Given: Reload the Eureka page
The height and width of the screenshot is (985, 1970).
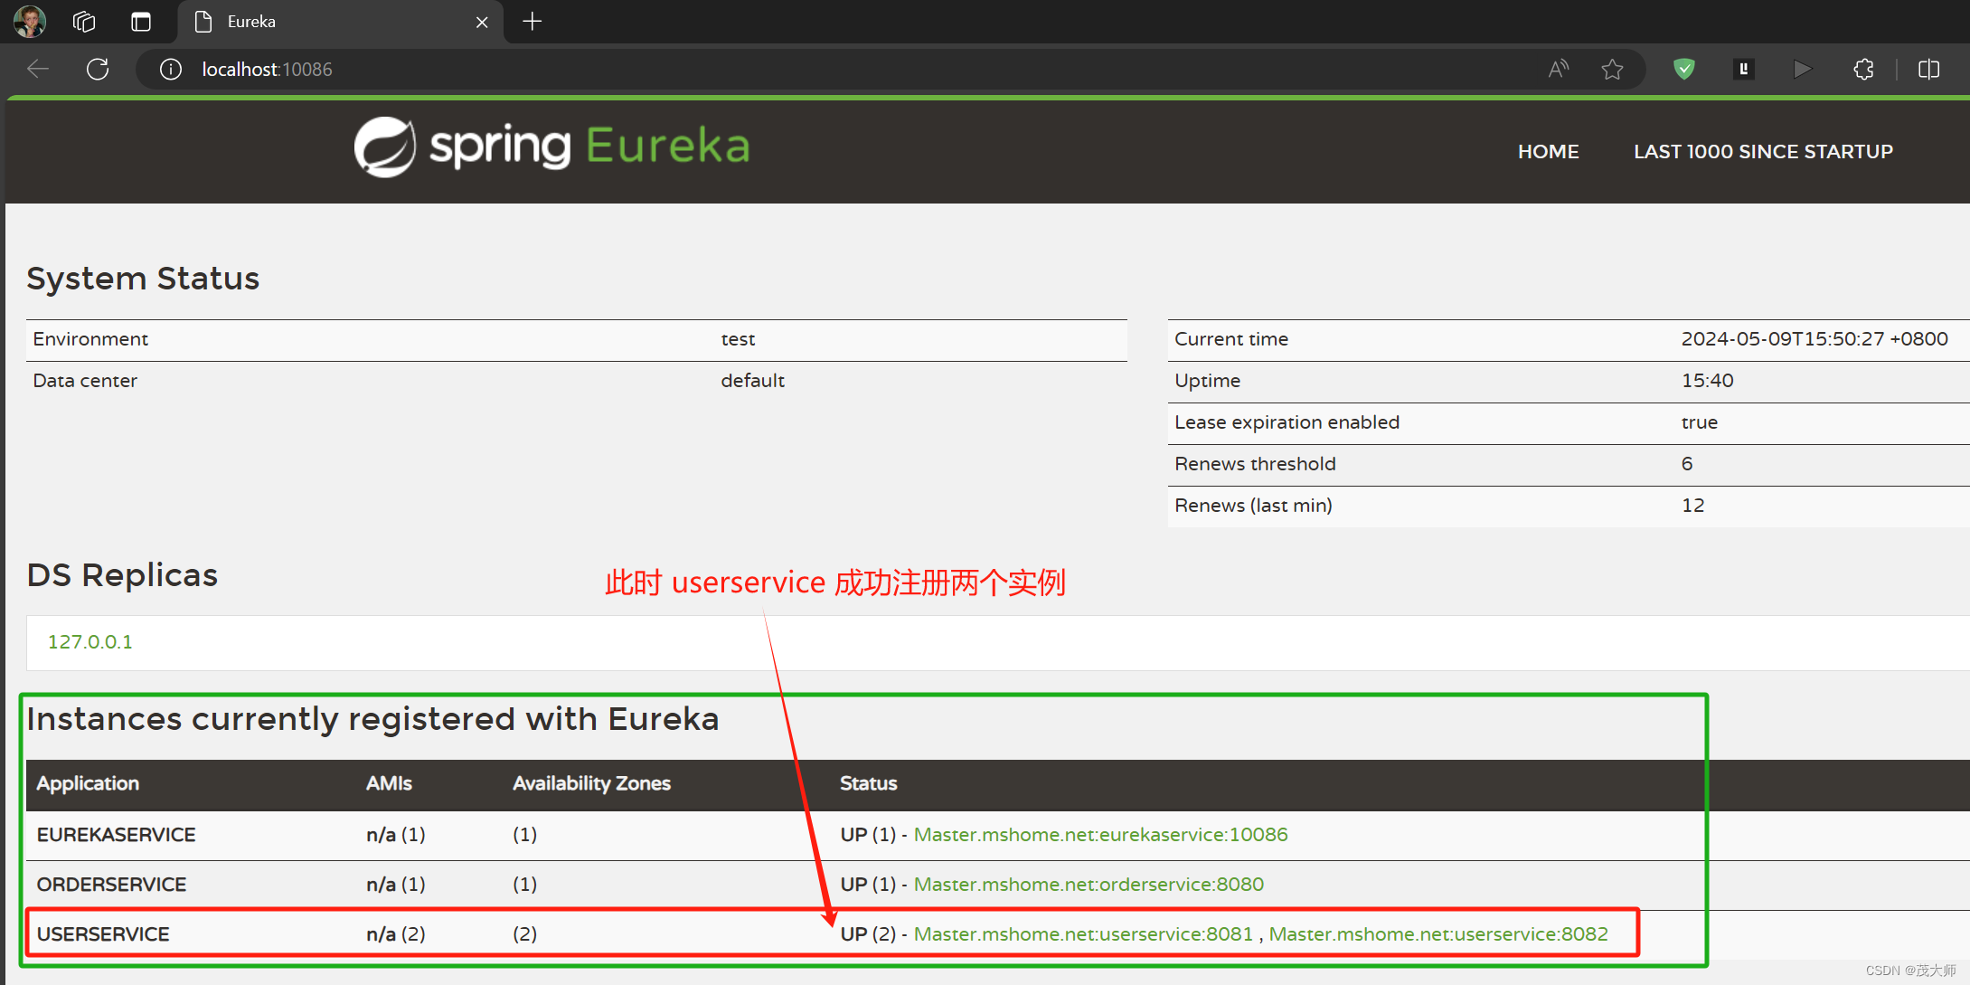Looking at the screenshot, I should point(98,69).
